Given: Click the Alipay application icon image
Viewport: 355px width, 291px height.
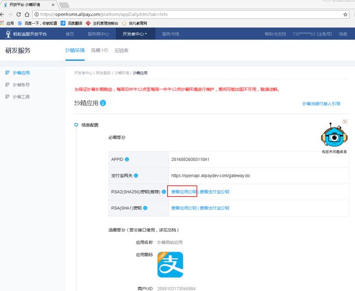Looking at the screenshot, I should pos(170,265).
